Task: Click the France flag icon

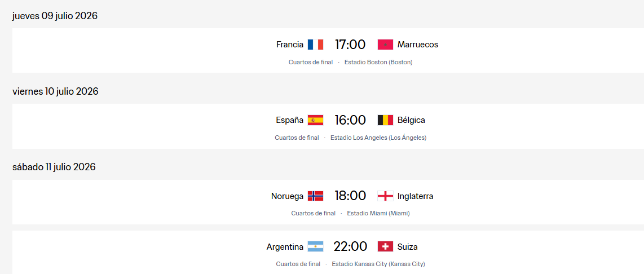Action: (315, 45)
